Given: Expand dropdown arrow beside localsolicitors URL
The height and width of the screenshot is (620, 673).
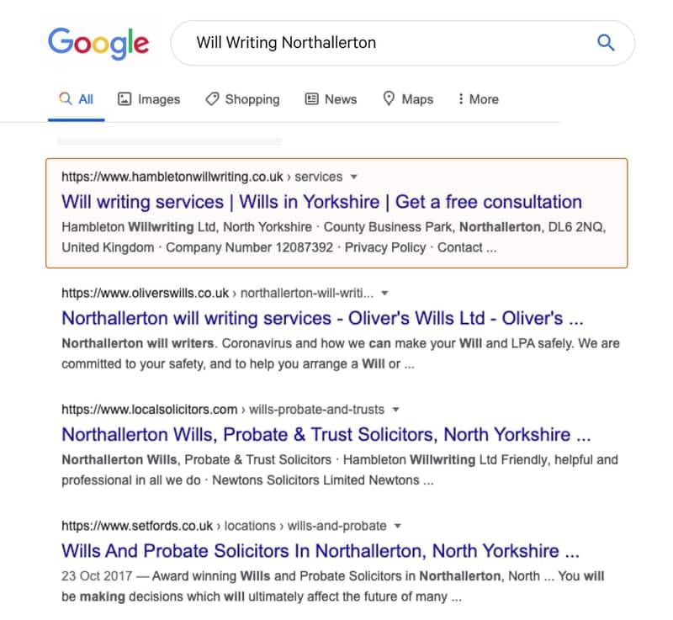Looking at the screenshot, I should 395,410.
